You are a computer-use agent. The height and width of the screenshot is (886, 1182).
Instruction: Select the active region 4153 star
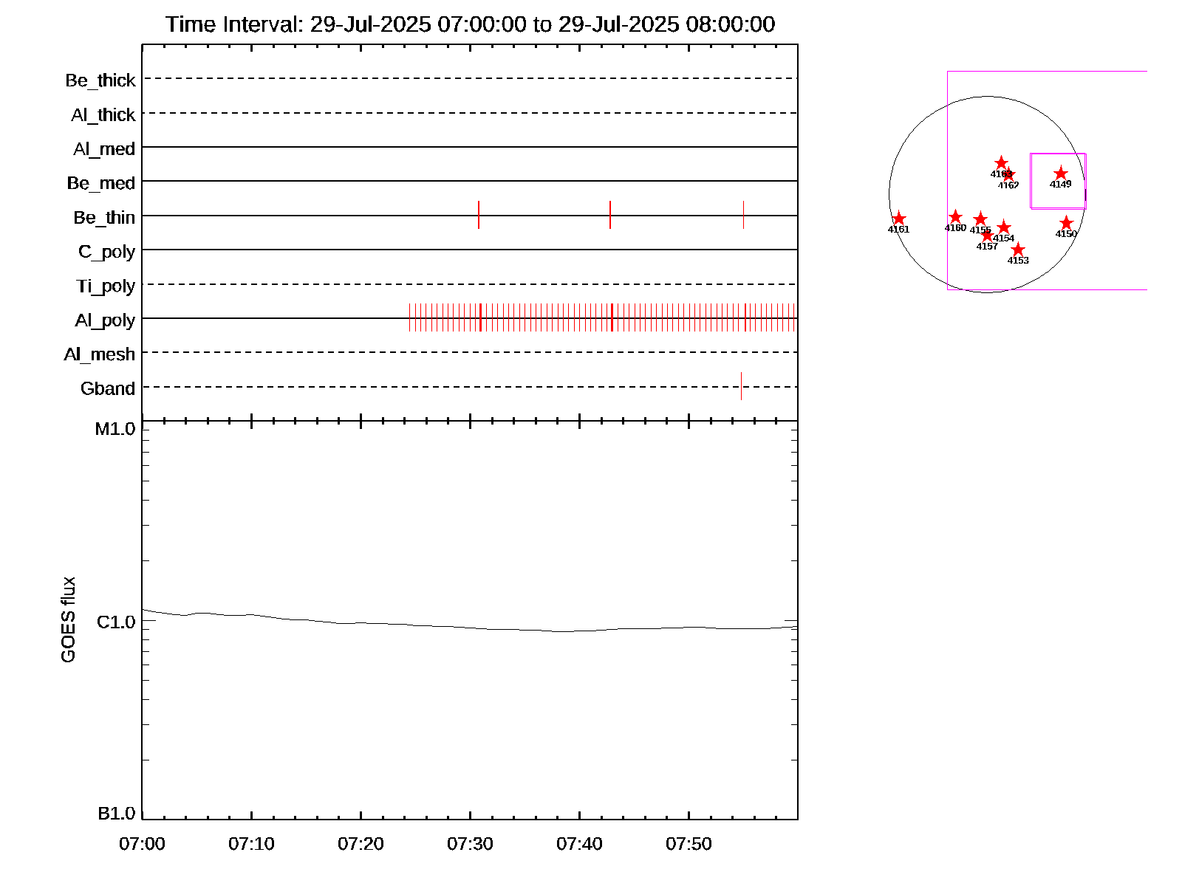pos(1018,250)
